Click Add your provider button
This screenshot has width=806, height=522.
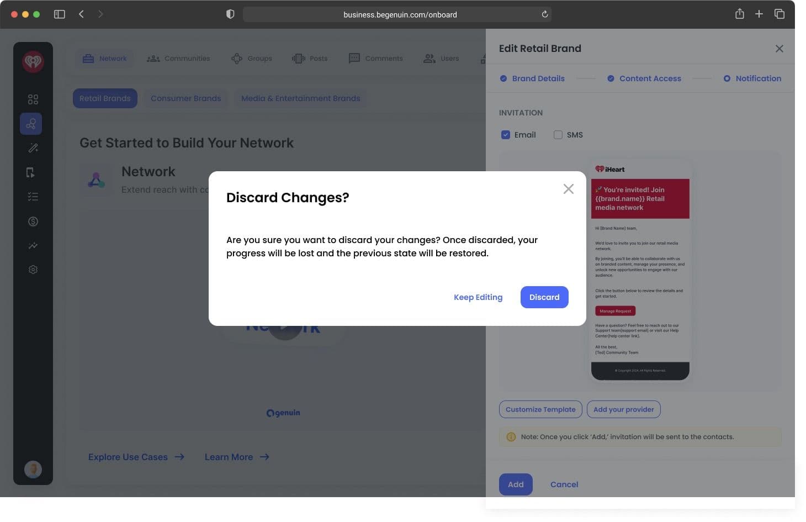click(623, 409)
